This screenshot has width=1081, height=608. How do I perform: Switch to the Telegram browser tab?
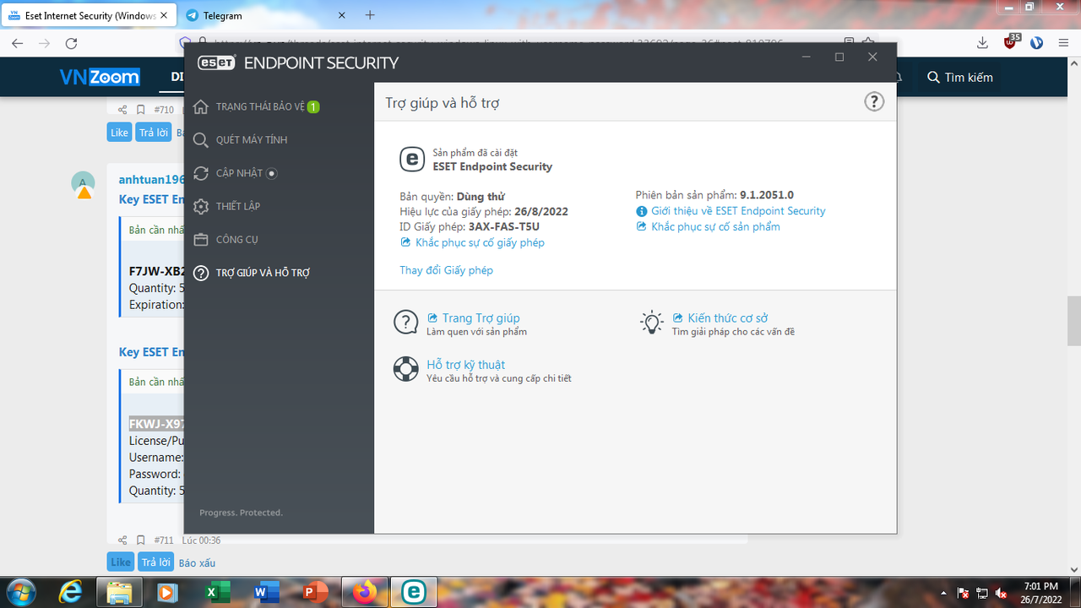pyautogui.click(x=264, y=15)
